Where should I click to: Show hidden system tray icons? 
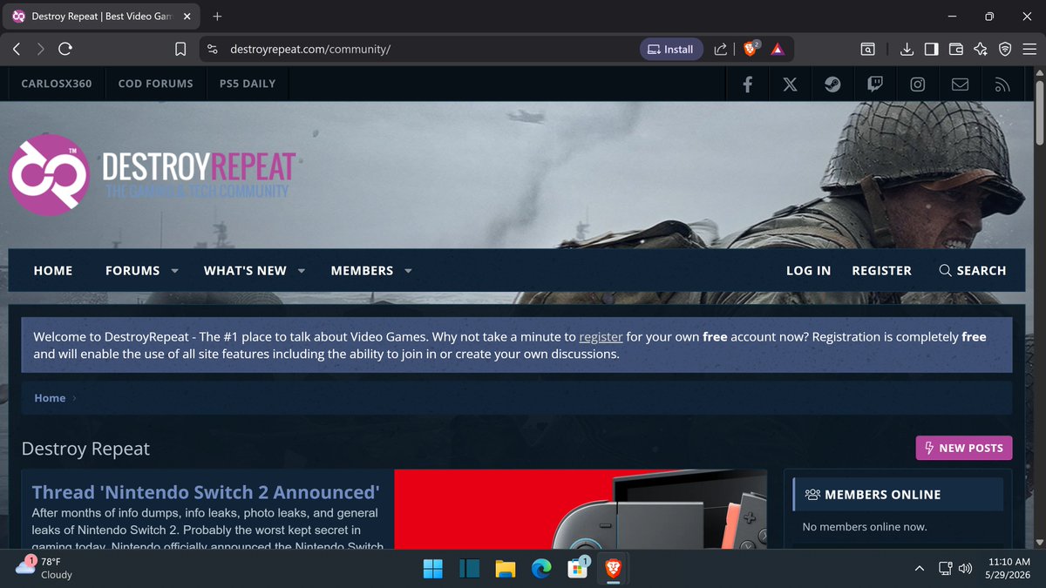(x=920, y=569)
